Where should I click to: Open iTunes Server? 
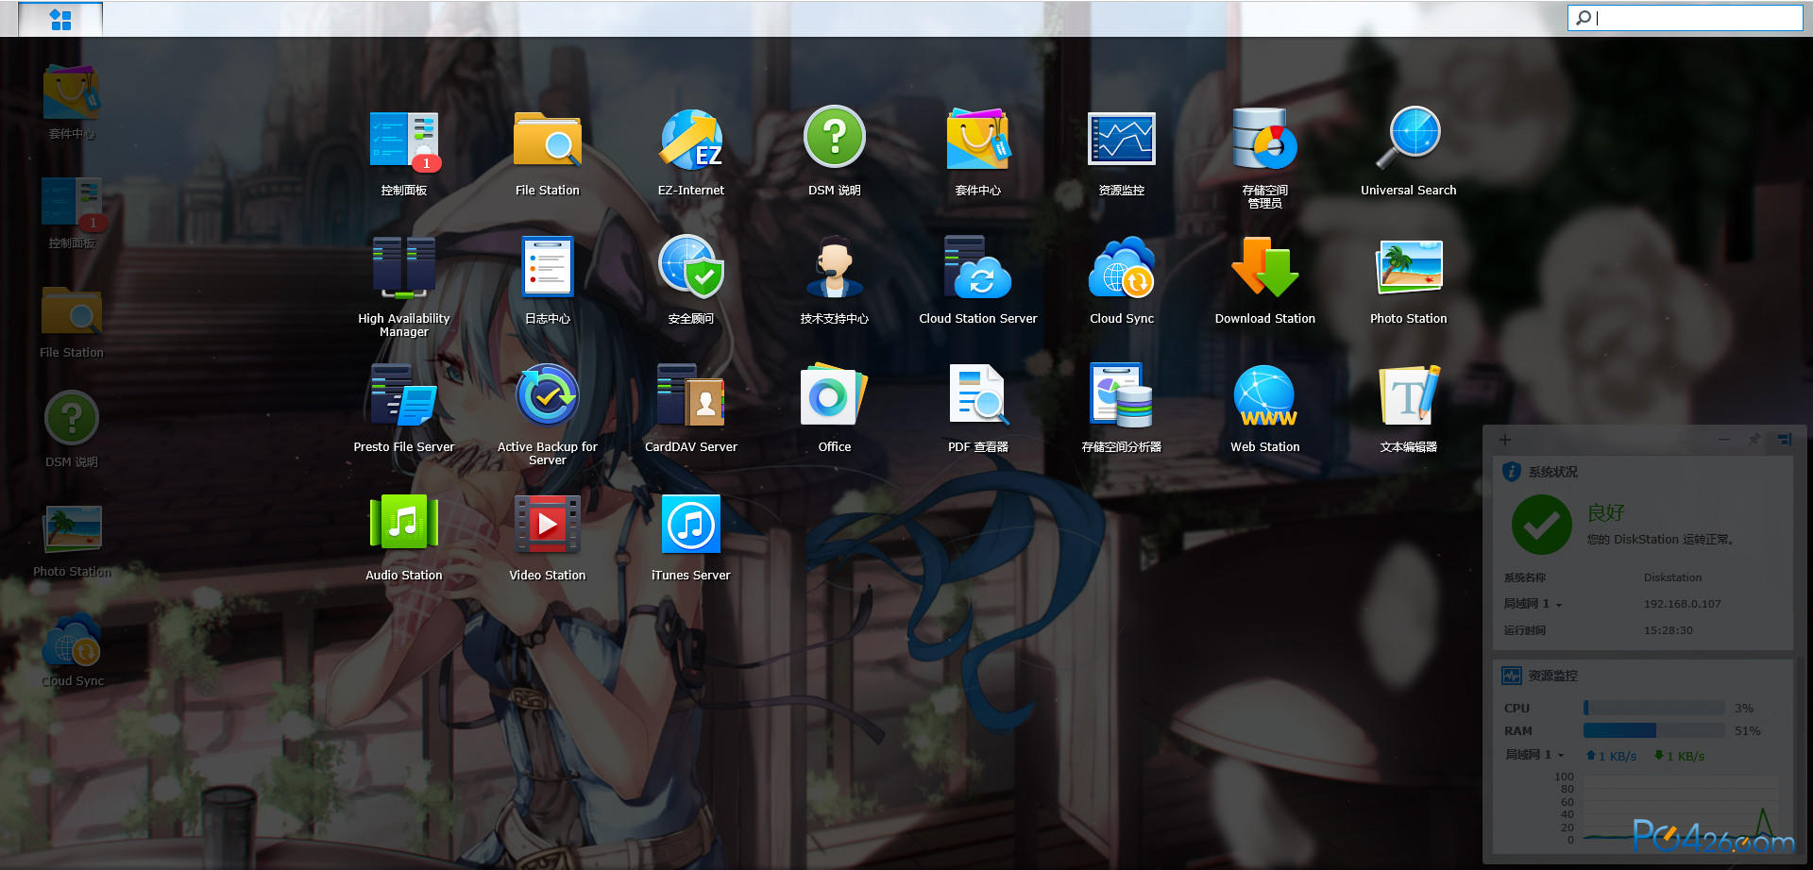click(x=691, y=525)
